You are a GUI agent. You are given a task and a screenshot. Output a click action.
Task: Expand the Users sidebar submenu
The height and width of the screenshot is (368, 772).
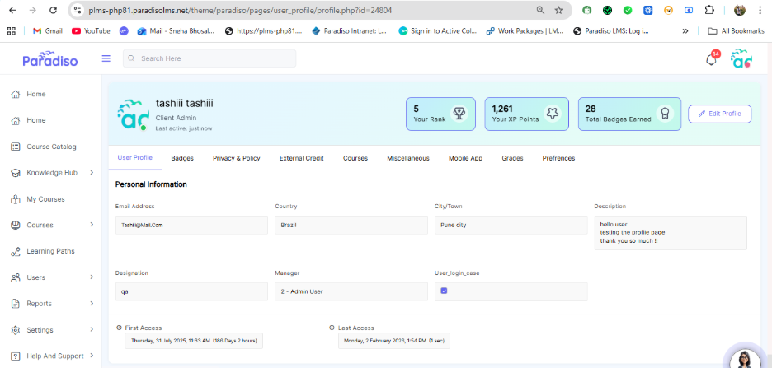click(91, 277)
